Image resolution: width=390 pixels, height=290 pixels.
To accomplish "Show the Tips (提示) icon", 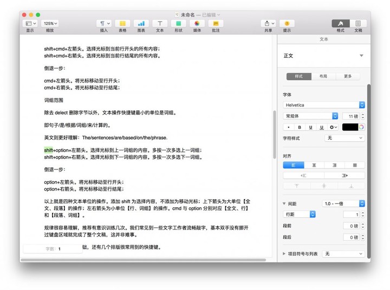I will (x=287, y=23).
